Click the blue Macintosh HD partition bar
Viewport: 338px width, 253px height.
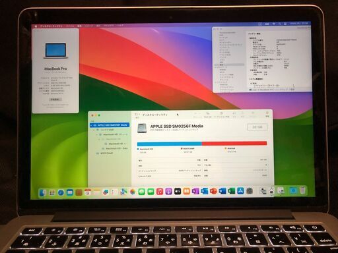(169, 144)
